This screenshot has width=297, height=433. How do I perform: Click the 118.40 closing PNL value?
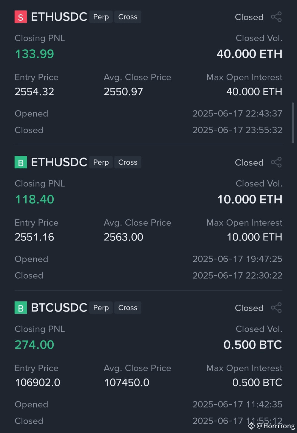pyautogui.click(x=34, y=199)
